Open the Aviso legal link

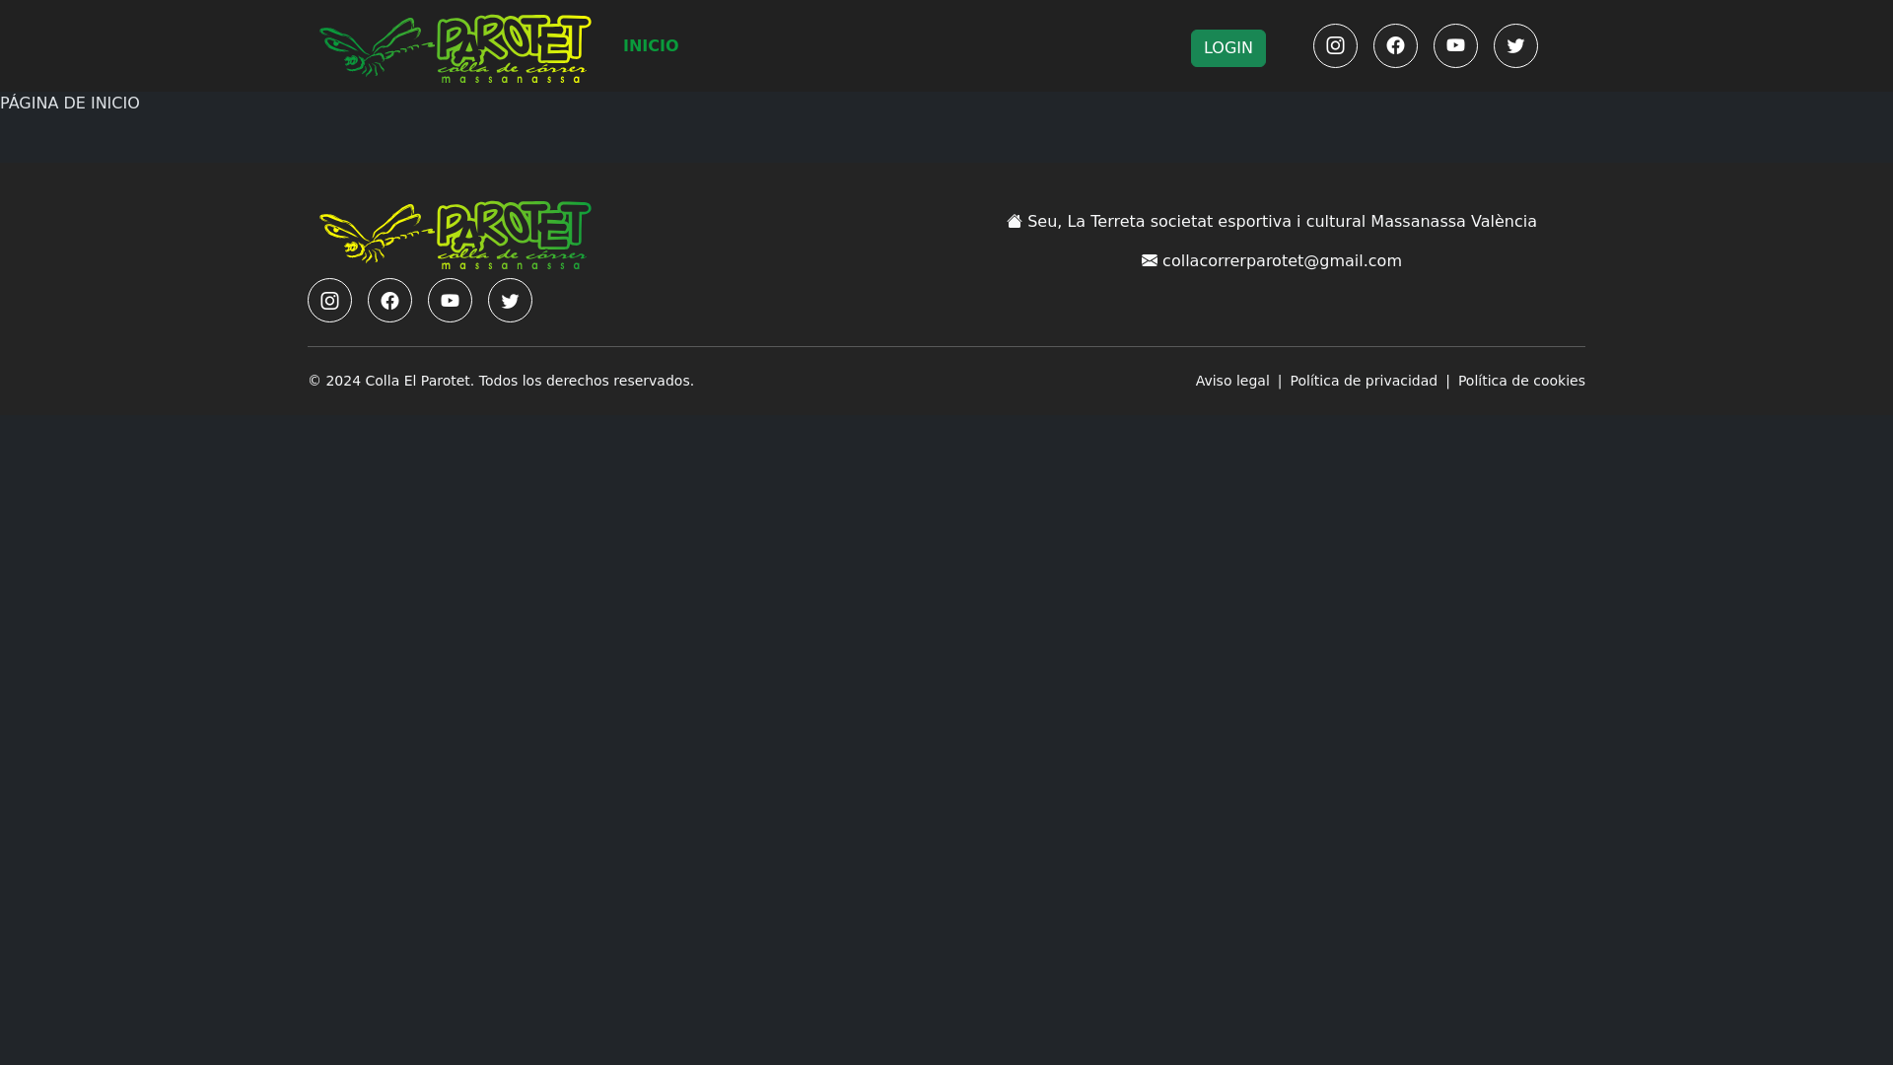[1232, 381]
